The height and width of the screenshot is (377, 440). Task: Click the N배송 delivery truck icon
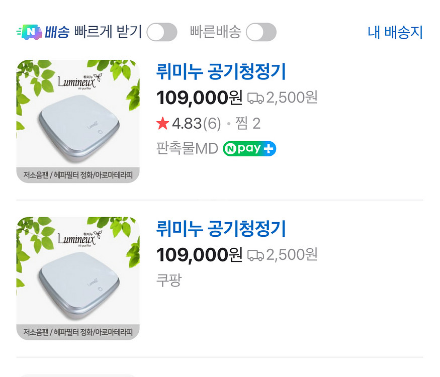(x=29, y=33)
